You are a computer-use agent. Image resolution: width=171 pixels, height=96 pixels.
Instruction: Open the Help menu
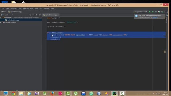click(52, 9)
